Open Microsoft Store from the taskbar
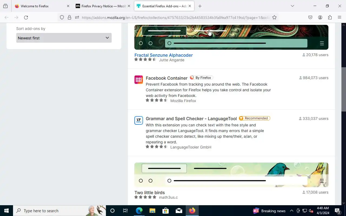The image size is (346, 216). [x=165, y=211]
